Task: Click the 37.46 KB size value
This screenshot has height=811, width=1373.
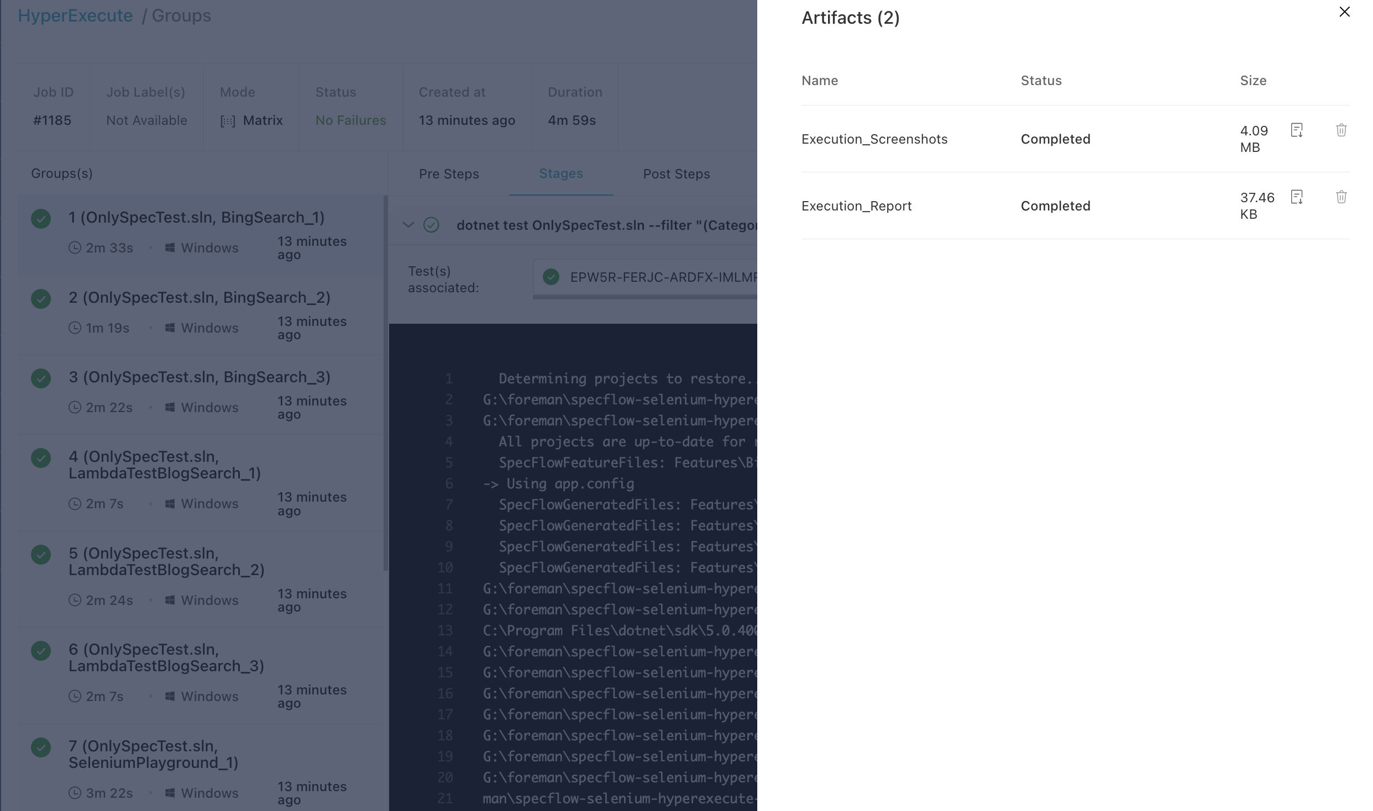Action: pyautogui.click(x=1257, y=206)
